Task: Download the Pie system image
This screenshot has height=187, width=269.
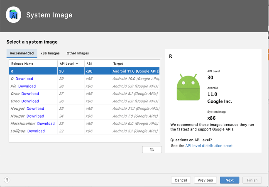Action: 27,86
